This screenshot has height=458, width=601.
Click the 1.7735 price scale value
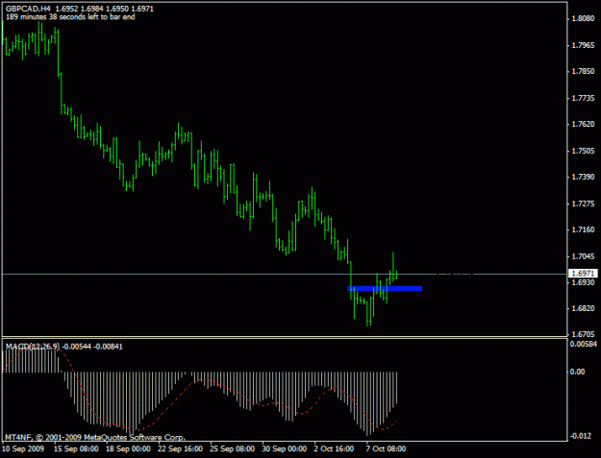click(x=583, y=98)
